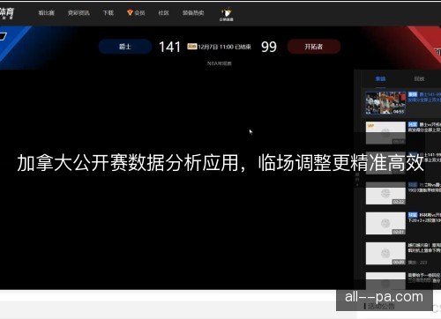Click the 99 score for 开拓者
Viewport: 441px width, 319px height.
pyautogui.click(x=269, y=47)
